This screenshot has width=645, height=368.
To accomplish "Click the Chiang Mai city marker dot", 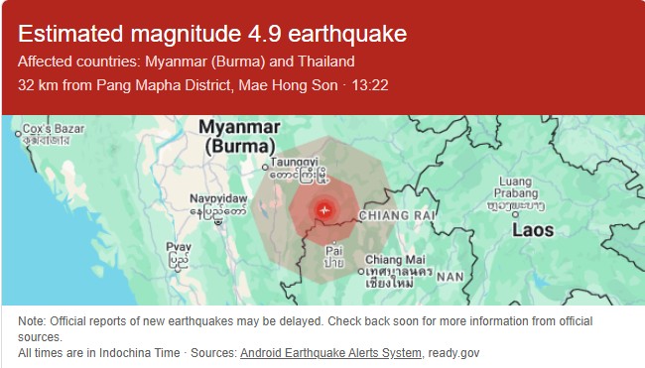I will click(x=361, y=272).
